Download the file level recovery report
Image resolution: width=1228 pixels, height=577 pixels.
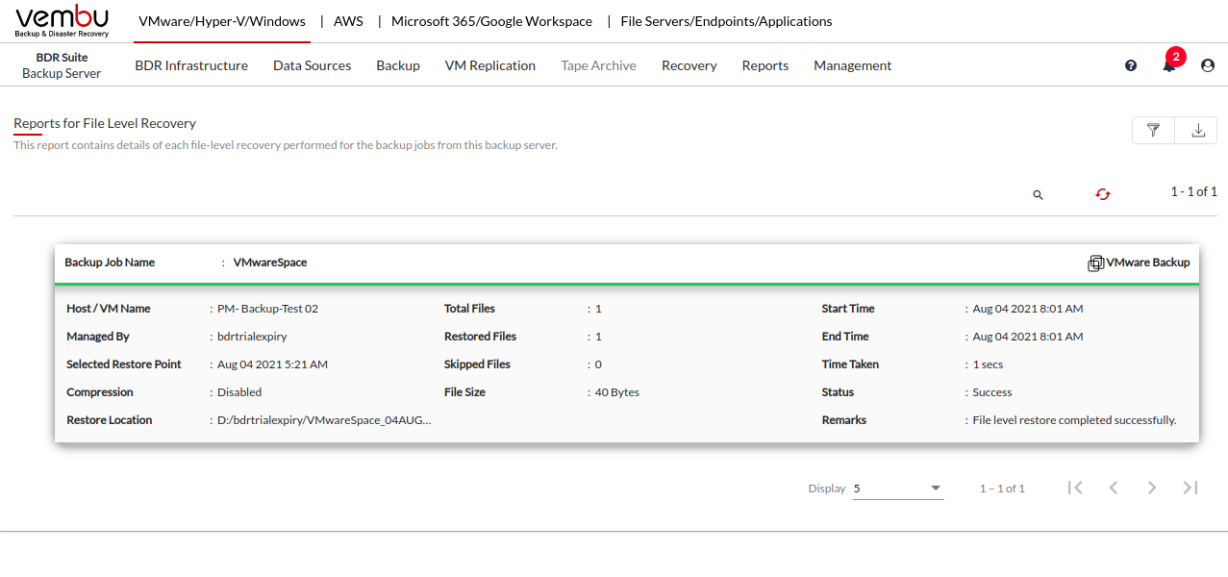pos(1197,131)
